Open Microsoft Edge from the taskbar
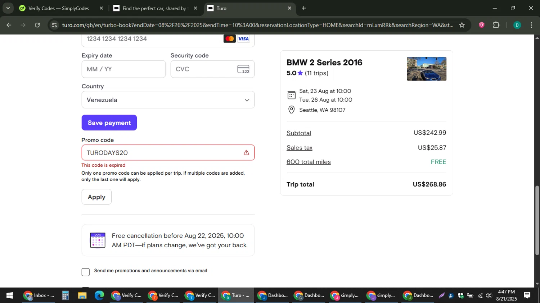Image resolution: width=540 pixels, height=303 pixels. point(99,295)
